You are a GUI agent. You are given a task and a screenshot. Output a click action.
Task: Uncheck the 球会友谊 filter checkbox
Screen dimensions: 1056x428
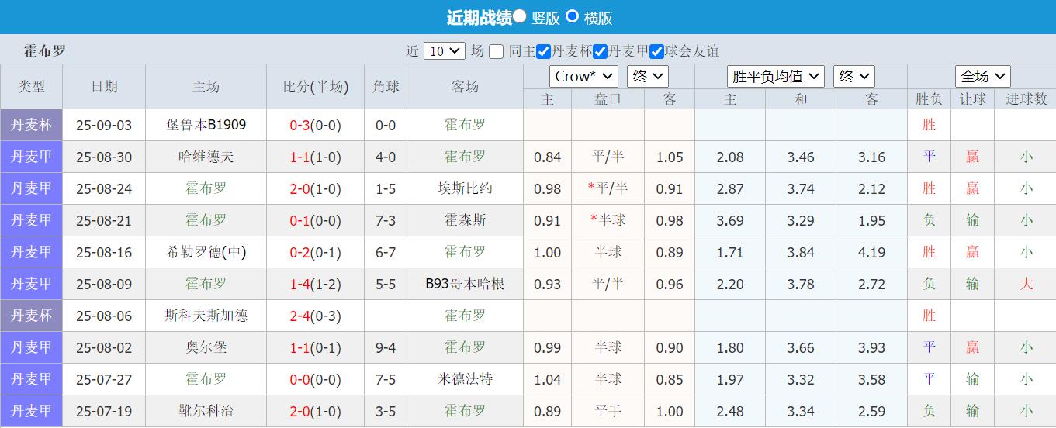[656, 52]
